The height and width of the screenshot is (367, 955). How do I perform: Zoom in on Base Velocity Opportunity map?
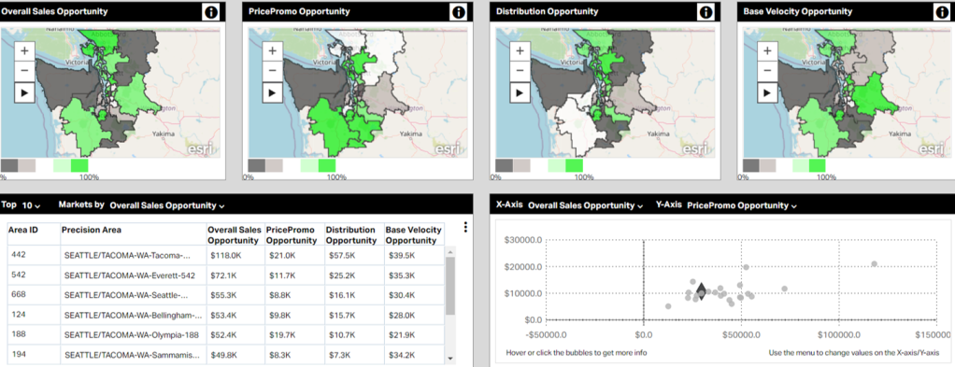point(767,50)
